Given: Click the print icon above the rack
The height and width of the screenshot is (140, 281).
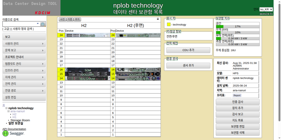Looking at the screenshot, I should click(x=158, y=19).
